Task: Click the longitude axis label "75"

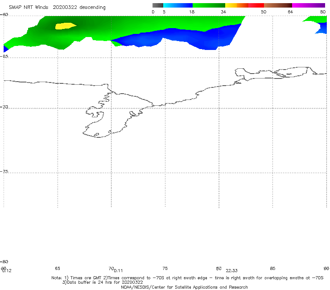Action: pyautogui.click(x=165, y=268)
